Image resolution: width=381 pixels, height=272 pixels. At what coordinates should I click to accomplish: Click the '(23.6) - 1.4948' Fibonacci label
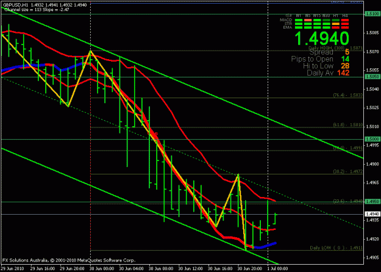[347, 201]
